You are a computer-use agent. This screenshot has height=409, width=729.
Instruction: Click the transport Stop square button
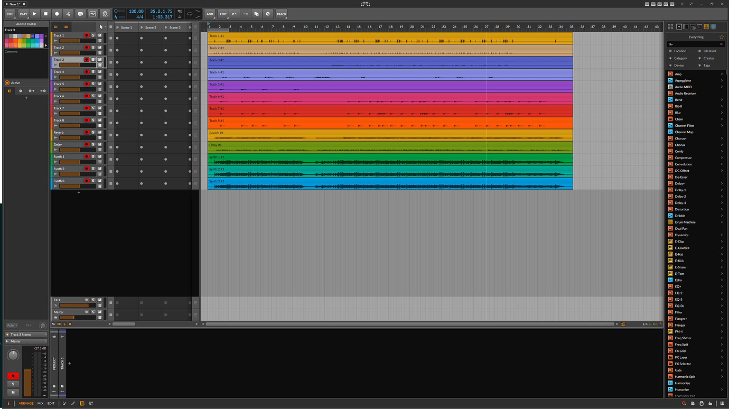[45, 14]
